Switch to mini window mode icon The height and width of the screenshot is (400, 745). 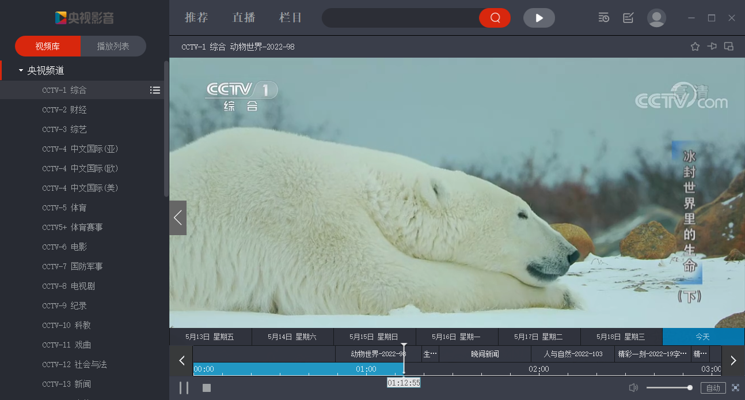pyautogui.click(x=728, y=47)
